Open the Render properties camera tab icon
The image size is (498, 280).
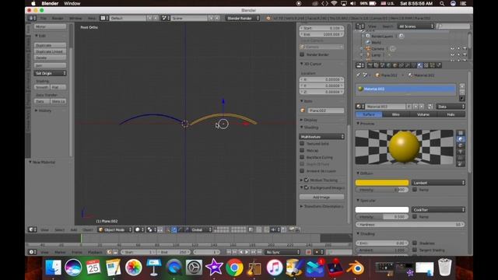pos(370,65)
